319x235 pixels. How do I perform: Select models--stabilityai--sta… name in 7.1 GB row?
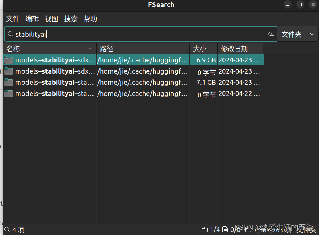(54, 83)
